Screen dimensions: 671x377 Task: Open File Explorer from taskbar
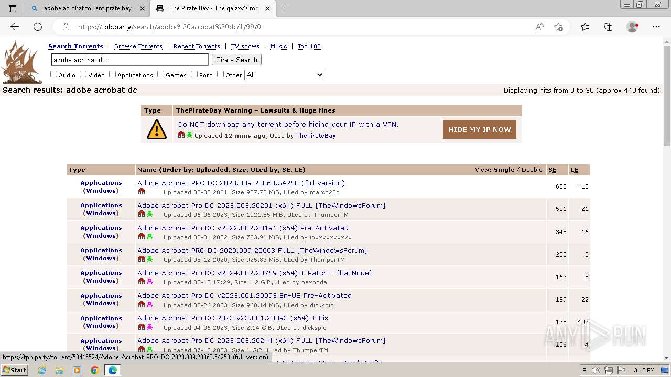pyautogui.click(x=59, y=370)
